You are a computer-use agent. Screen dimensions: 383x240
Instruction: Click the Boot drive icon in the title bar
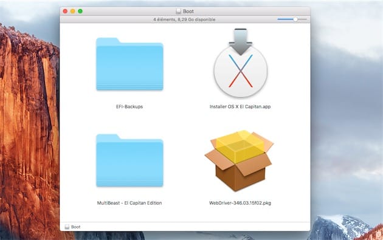click(x=179, y=11)
